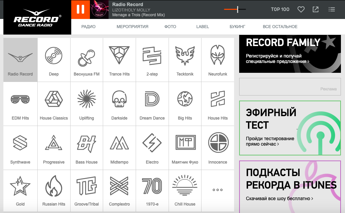This screenshot has height=213, width=345.
Task: Open the Record Family registration banner
Action: (x=290, y=54)
